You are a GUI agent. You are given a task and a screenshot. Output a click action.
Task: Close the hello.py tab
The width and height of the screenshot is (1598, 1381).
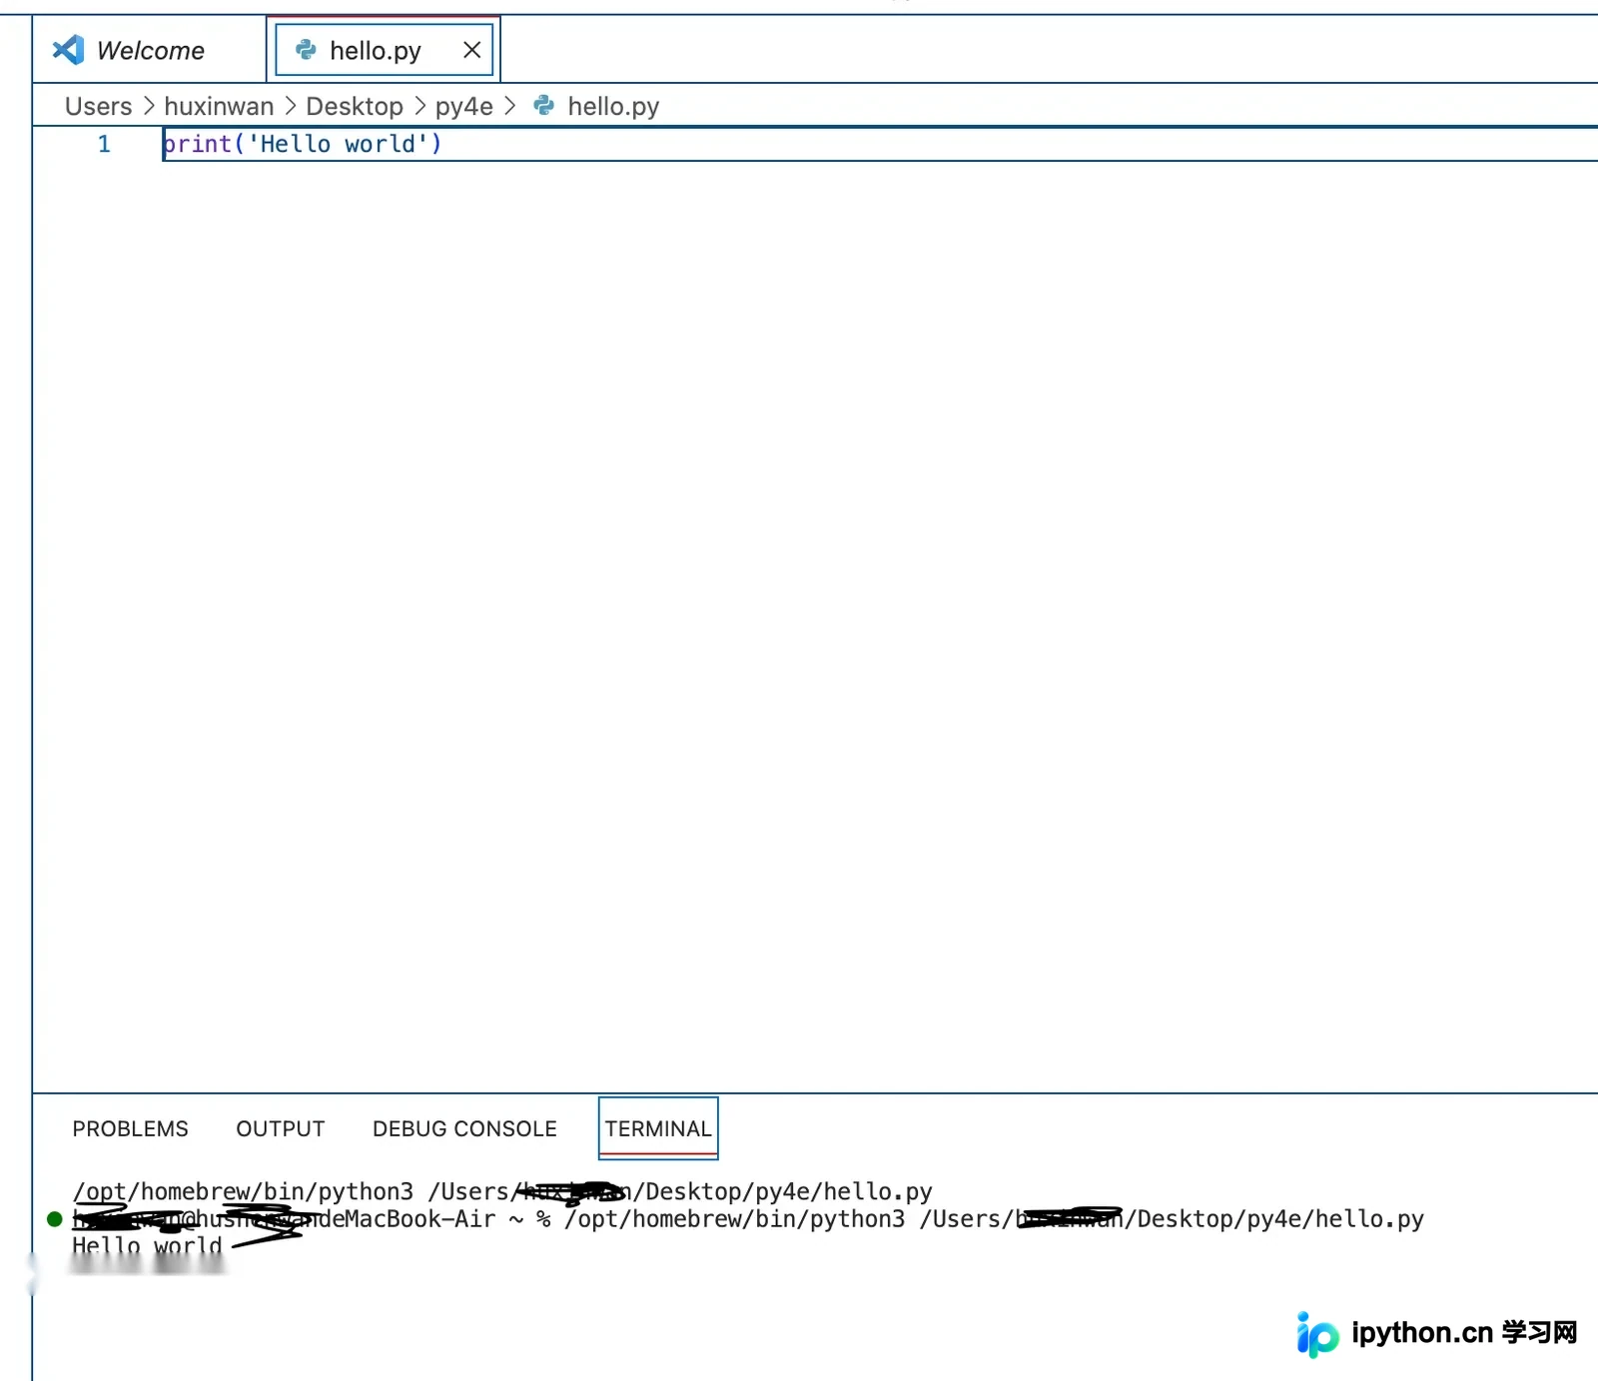[x=472, y=50]
